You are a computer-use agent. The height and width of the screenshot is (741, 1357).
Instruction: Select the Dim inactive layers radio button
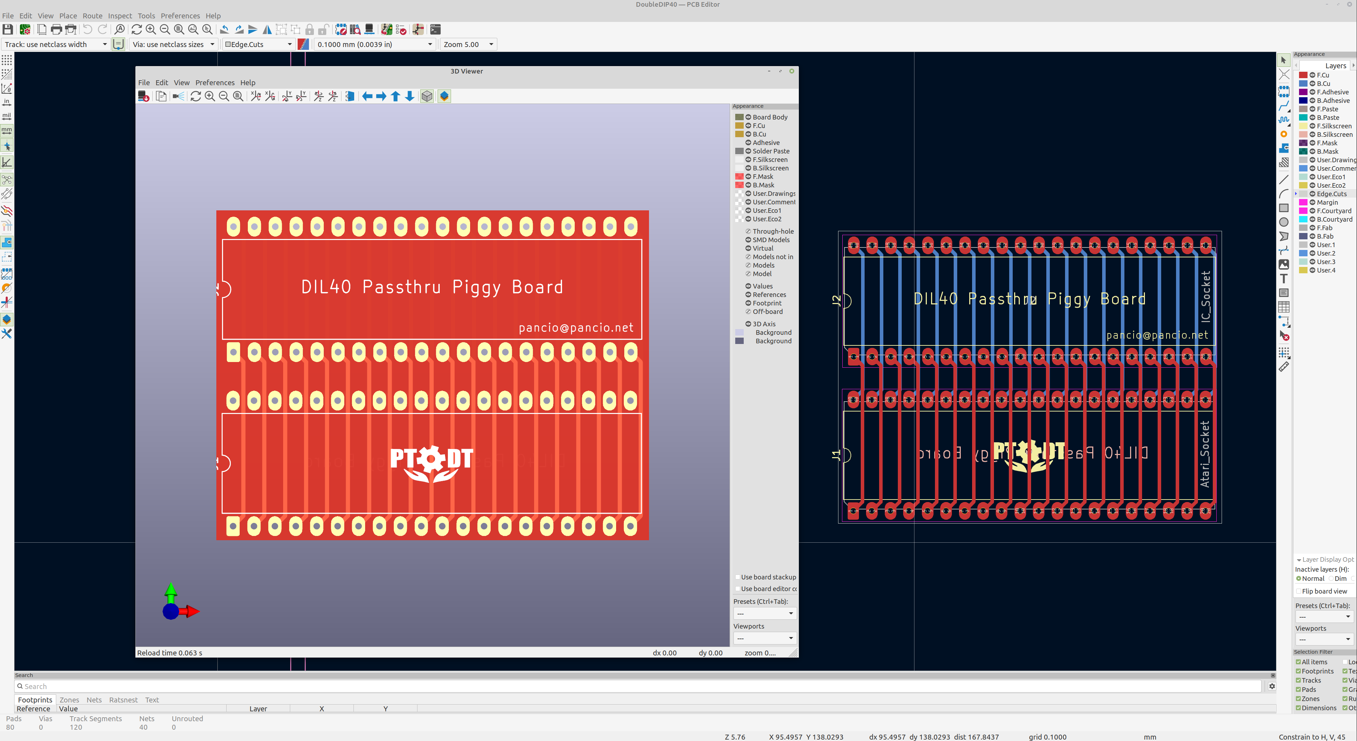[1331, 578]
